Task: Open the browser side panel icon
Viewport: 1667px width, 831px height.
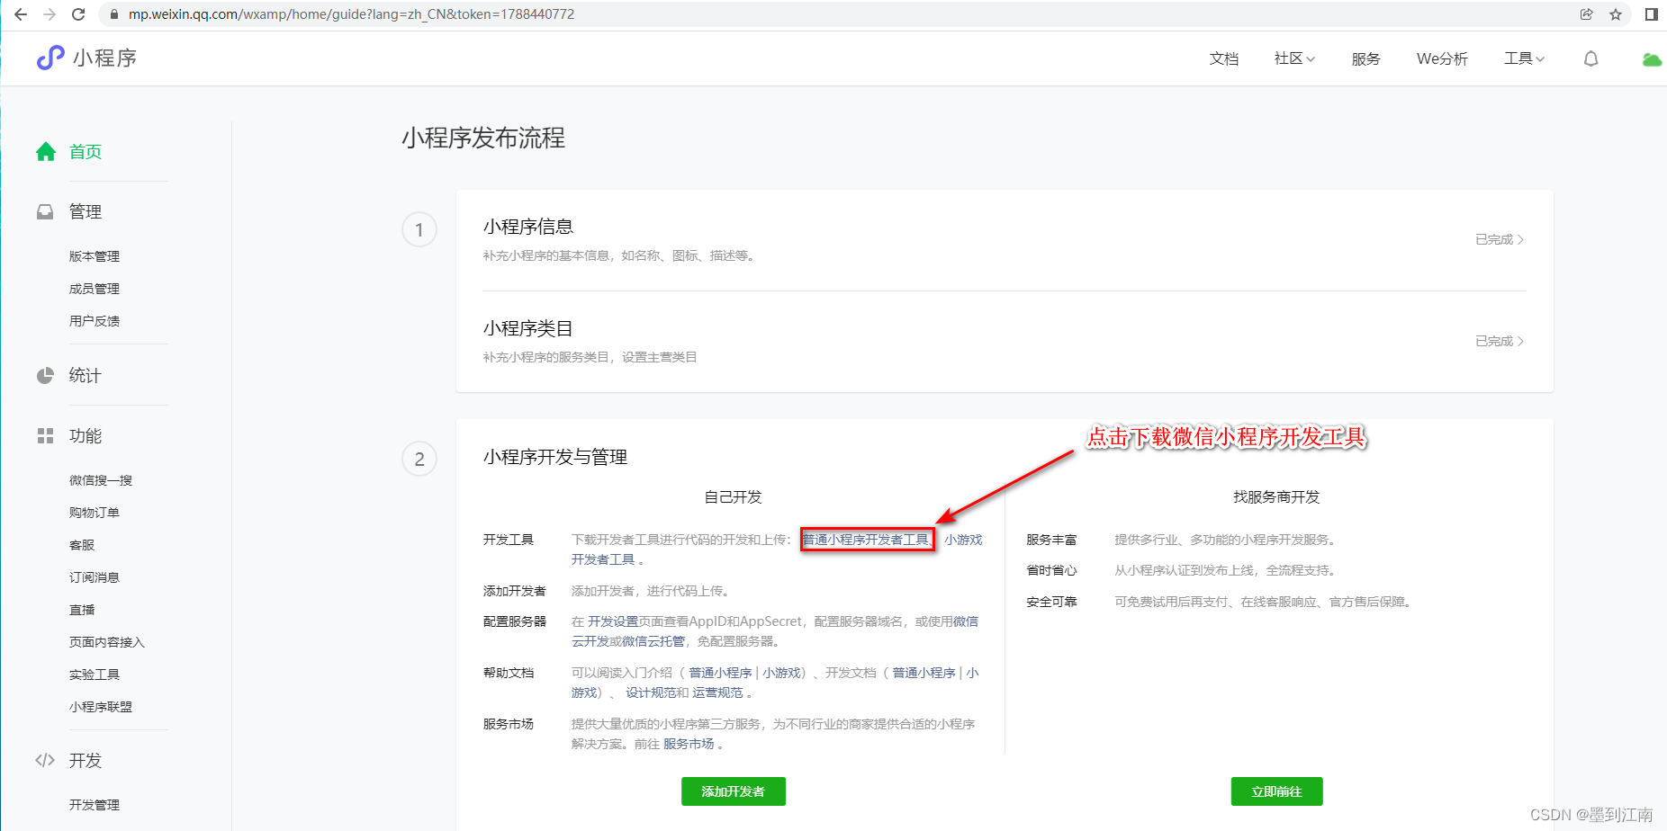Action: 1651,14
